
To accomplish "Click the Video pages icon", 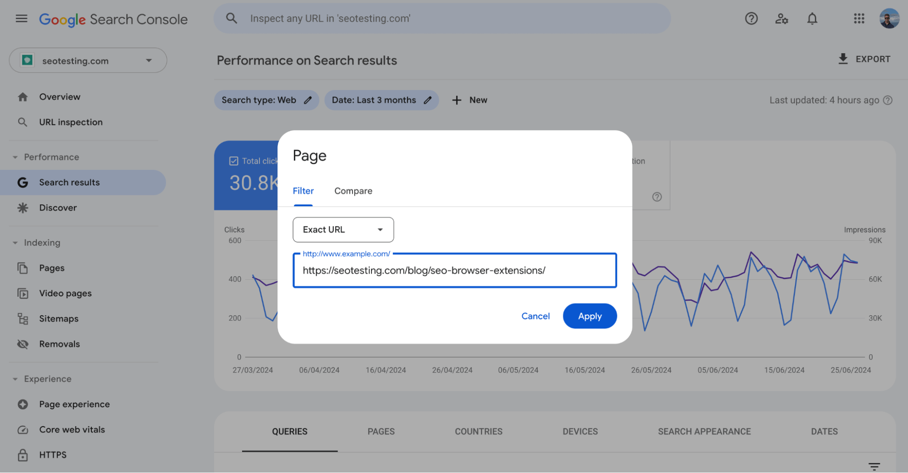I will tap(23, 294).
